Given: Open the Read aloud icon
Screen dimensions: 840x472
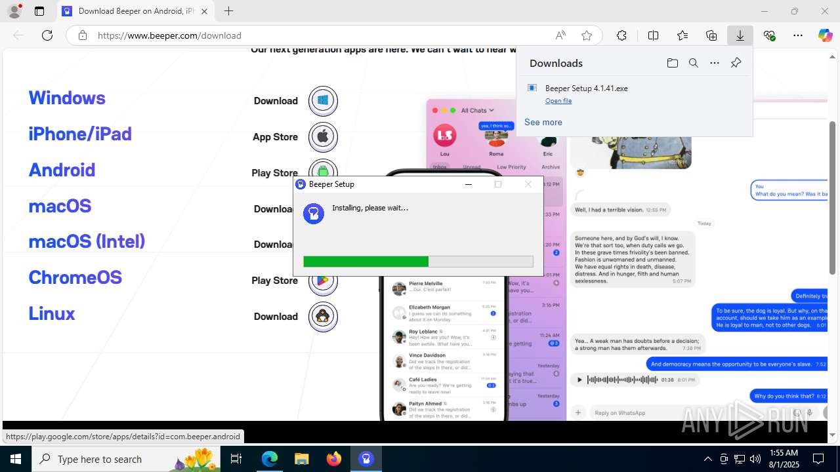Looking at the screenshot, I should (560, 35).
